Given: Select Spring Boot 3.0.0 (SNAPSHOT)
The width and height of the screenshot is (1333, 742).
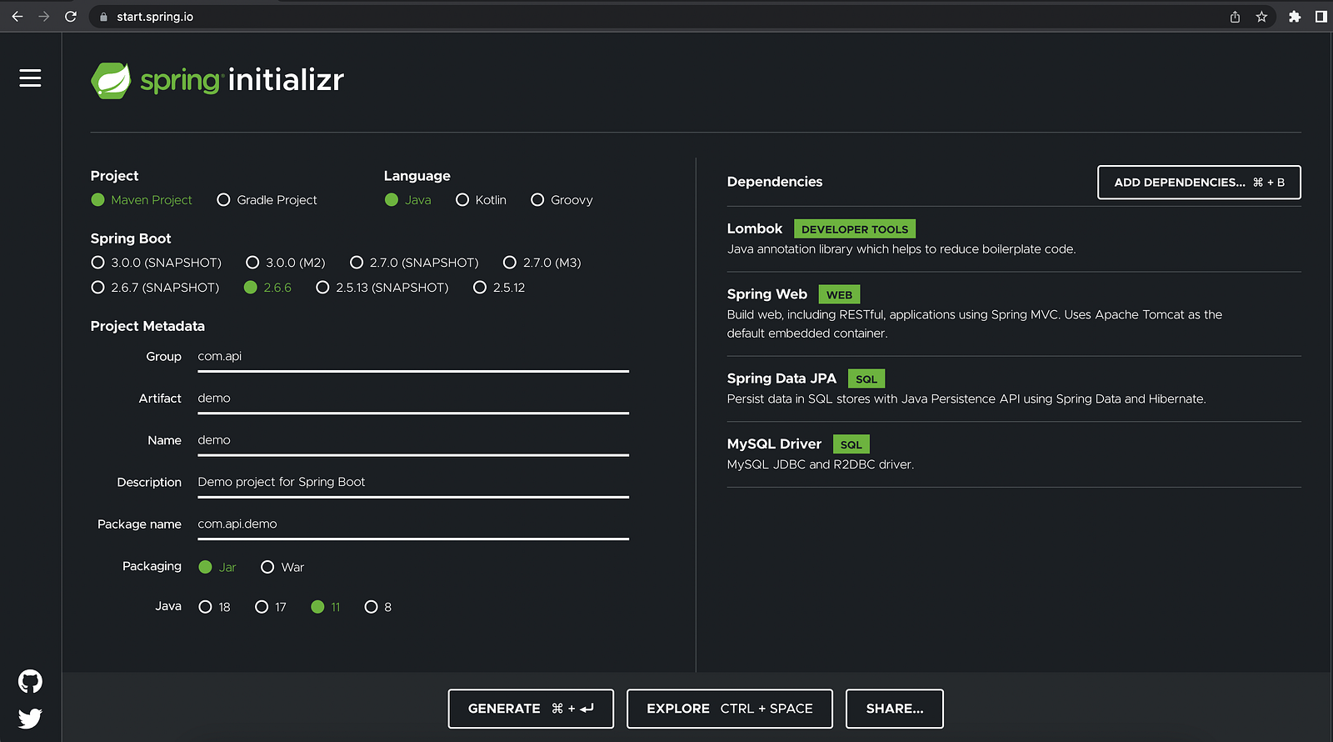Looking at the screenshot, I should [x=157, y=263].
